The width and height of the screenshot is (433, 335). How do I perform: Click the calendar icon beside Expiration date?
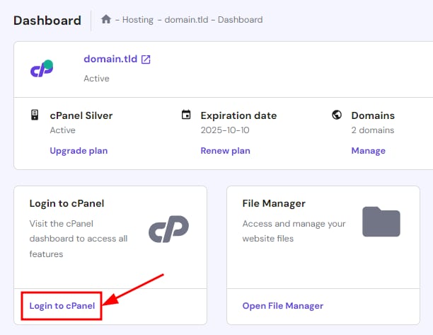[186, 115]
